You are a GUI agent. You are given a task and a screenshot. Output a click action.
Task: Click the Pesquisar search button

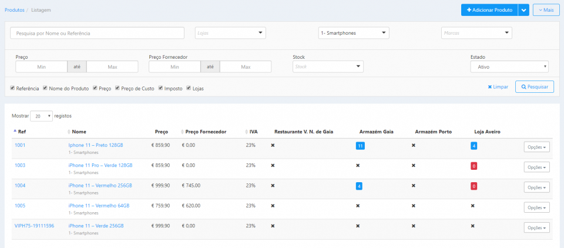tap(534, 87)
